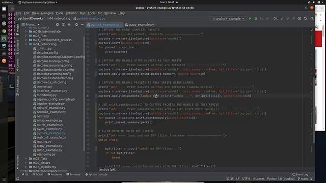
Task: Open Show Applications grid in dock
Action: (4, 179)
